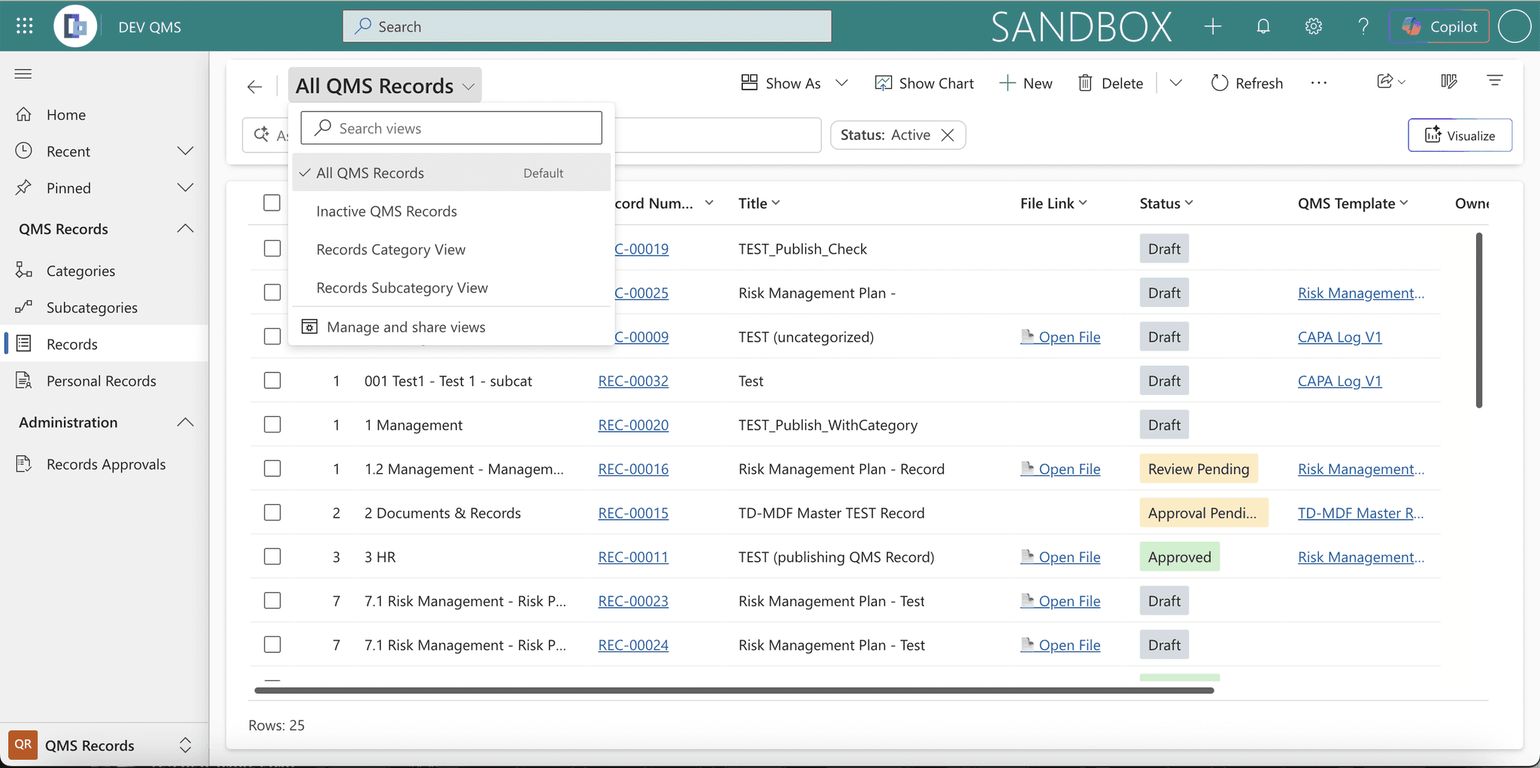Screen dimensions: 1540x768
Task: Open the Title column sort menu
Action: pyautogui.click(x=759, y=203)
